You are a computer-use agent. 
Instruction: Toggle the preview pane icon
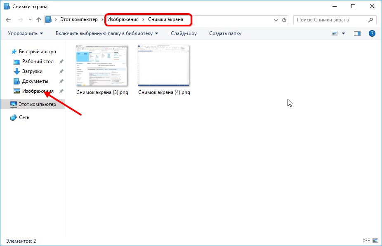pyautogui.click(x=357, y=33)
